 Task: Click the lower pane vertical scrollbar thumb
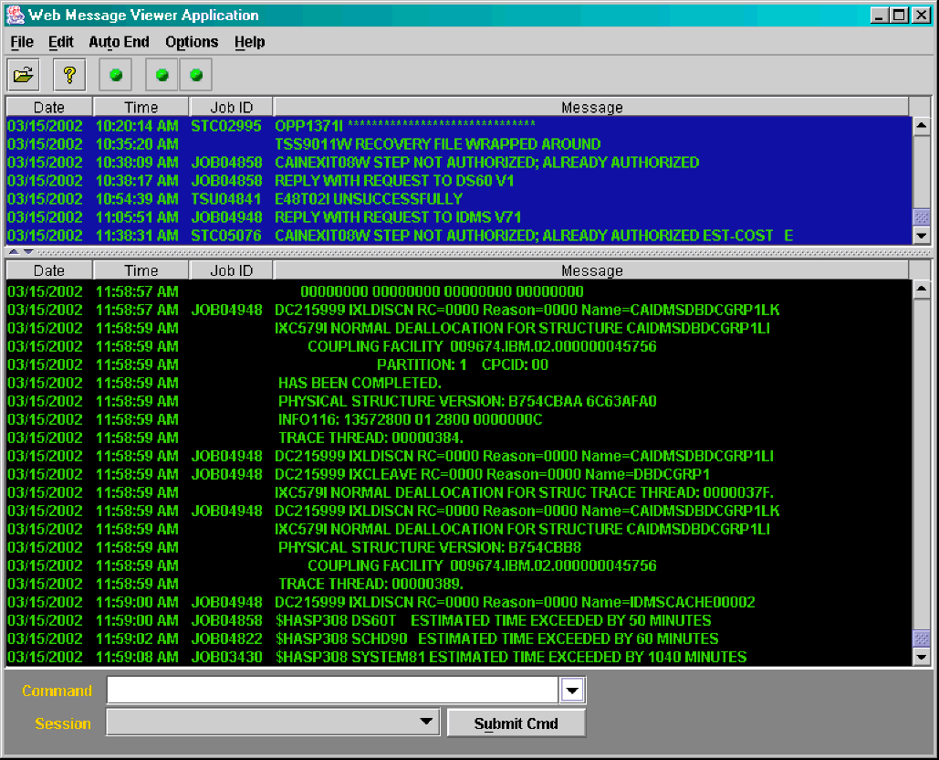pyautogui.click(x=921, y=638)
